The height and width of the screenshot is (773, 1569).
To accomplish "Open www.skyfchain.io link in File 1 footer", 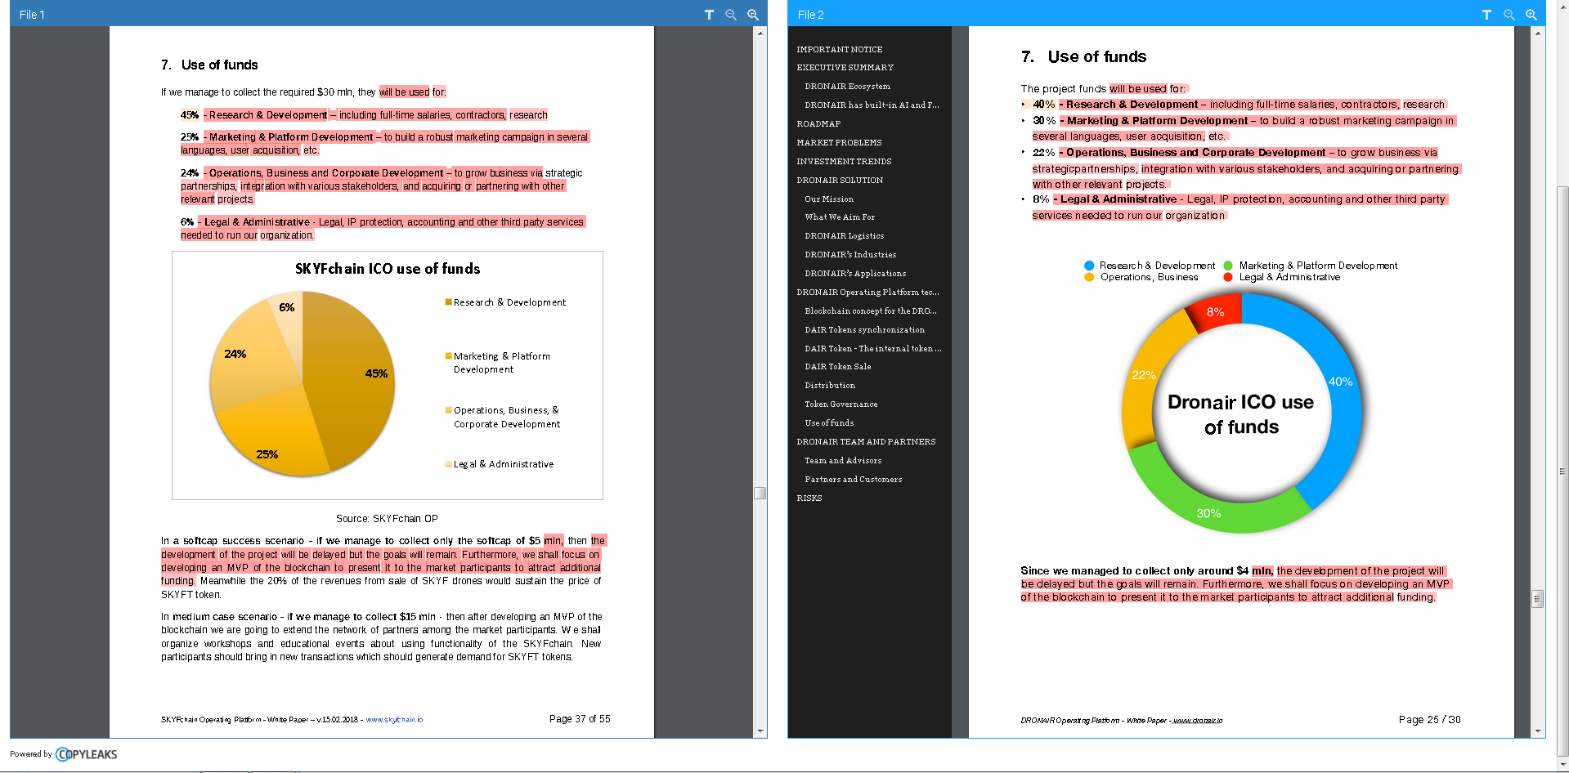I will 394,720.
